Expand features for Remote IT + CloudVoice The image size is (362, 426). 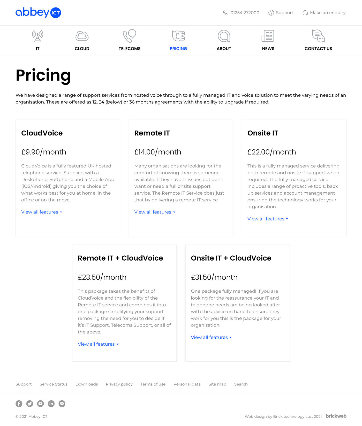click(98, 344)
